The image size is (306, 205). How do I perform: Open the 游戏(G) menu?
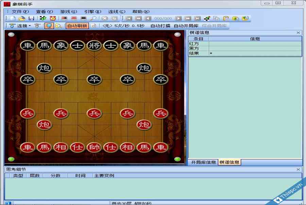tap(68, 12)
